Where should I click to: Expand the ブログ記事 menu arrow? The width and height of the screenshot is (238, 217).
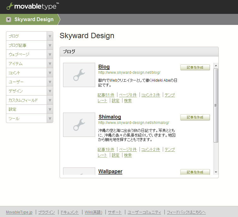point(50,45)
